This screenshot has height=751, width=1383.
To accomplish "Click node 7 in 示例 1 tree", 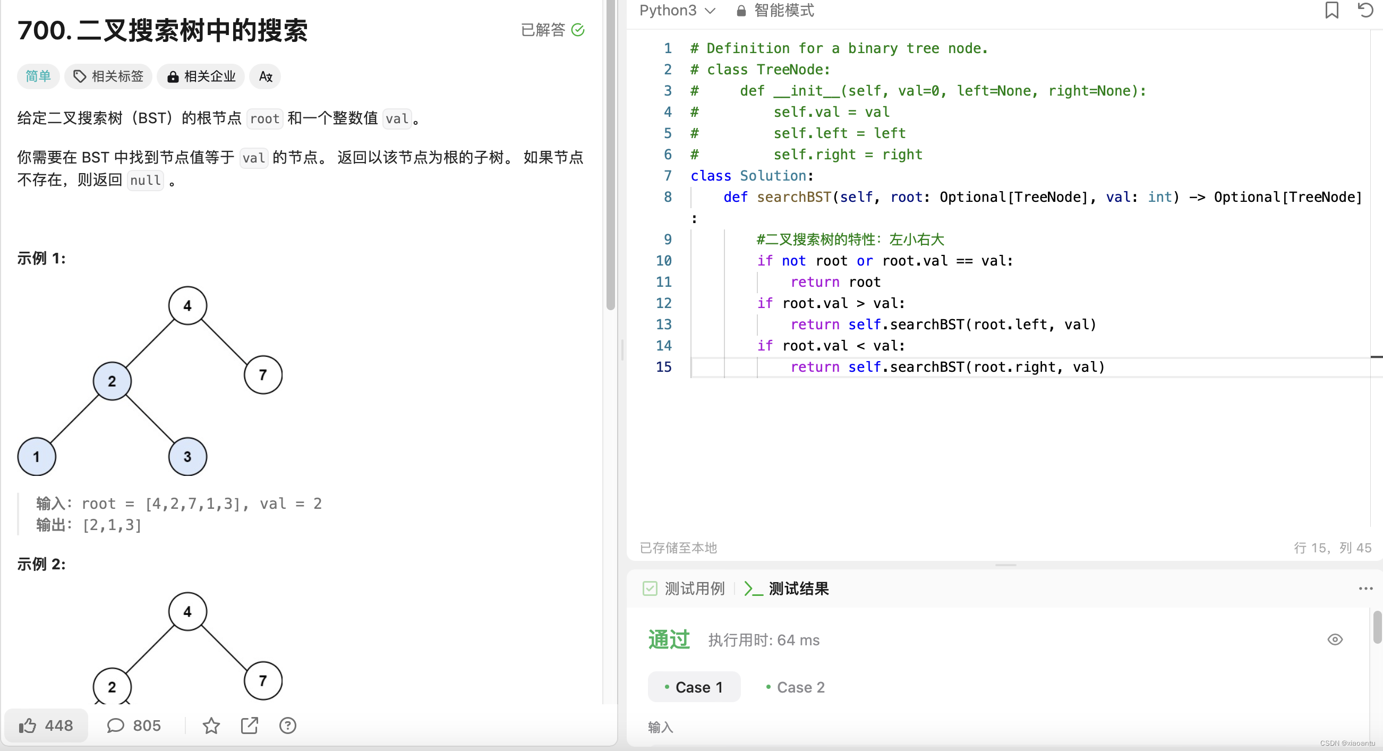I will click(x=262, y=374).
